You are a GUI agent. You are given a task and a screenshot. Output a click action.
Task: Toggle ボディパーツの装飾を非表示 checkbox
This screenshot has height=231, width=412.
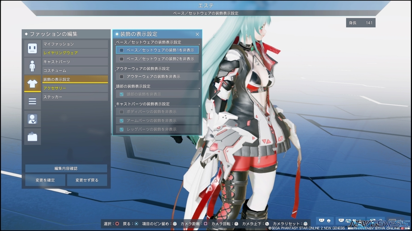(x=122, y=112)
